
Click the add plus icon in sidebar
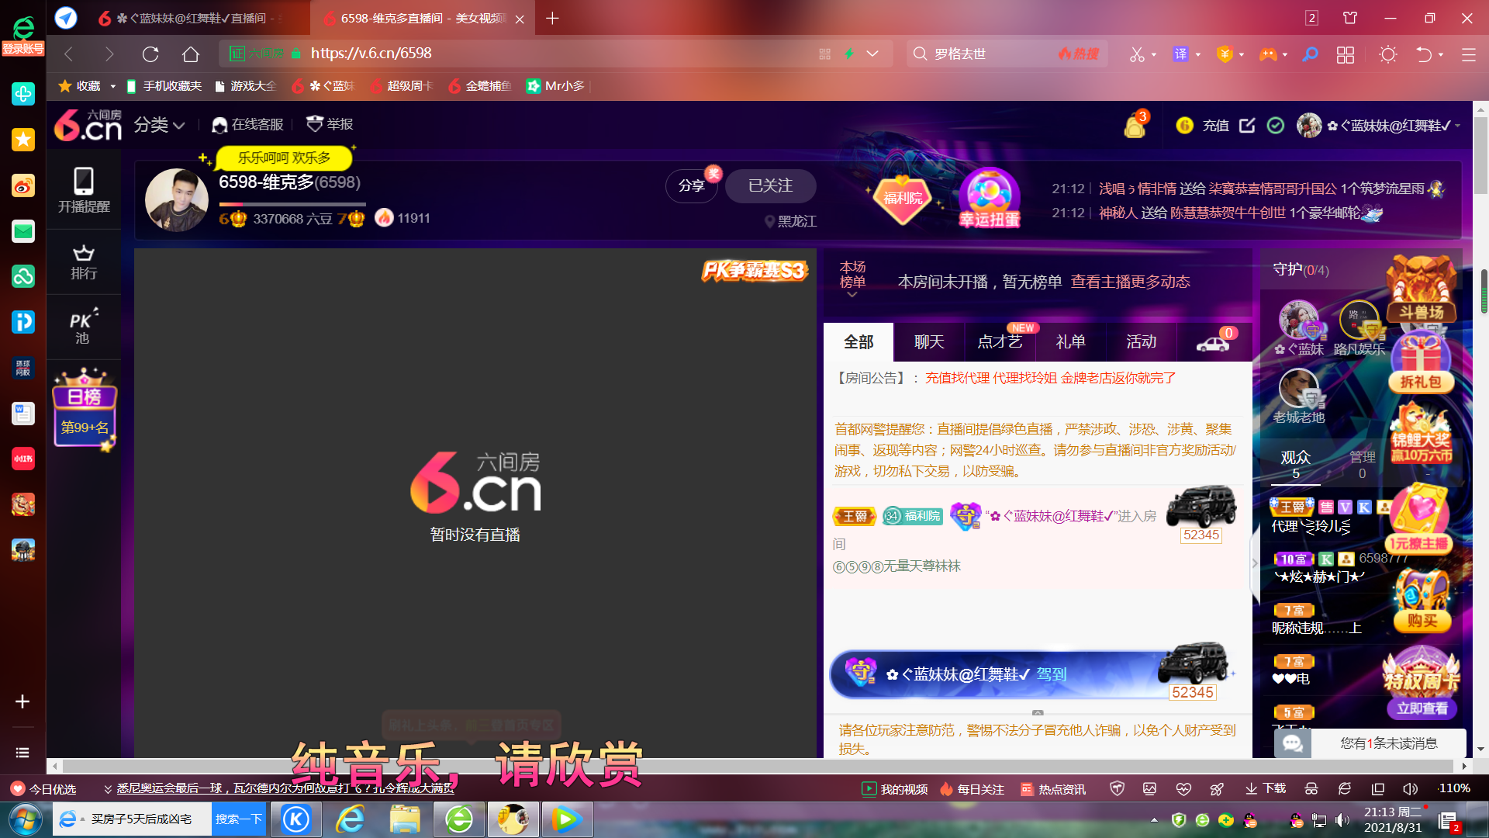(x=22, y=701)
